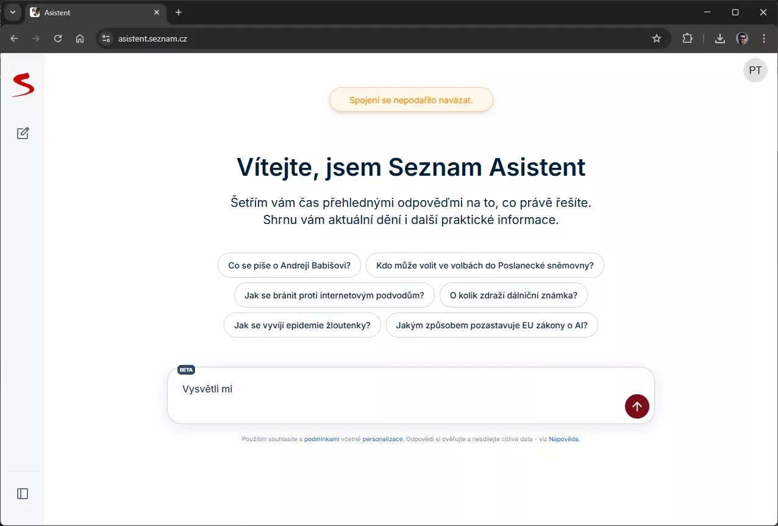Select the Asistent browser tab
Viewport: 778px width, 526px height.
91,12
